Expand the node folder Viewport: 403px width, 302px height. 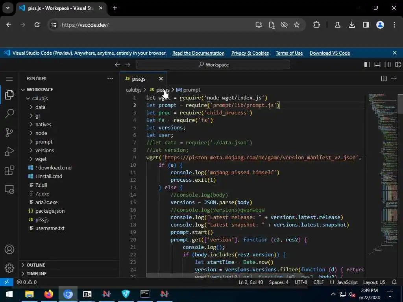[69, 133]
